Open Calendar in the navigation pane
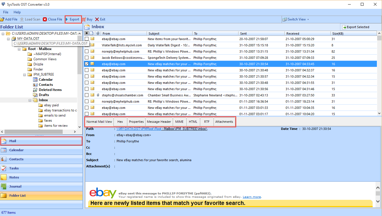The height and width of the screenshot is (216, 382). 16,150
